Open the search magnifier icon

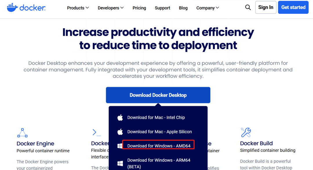click(248, 8)
